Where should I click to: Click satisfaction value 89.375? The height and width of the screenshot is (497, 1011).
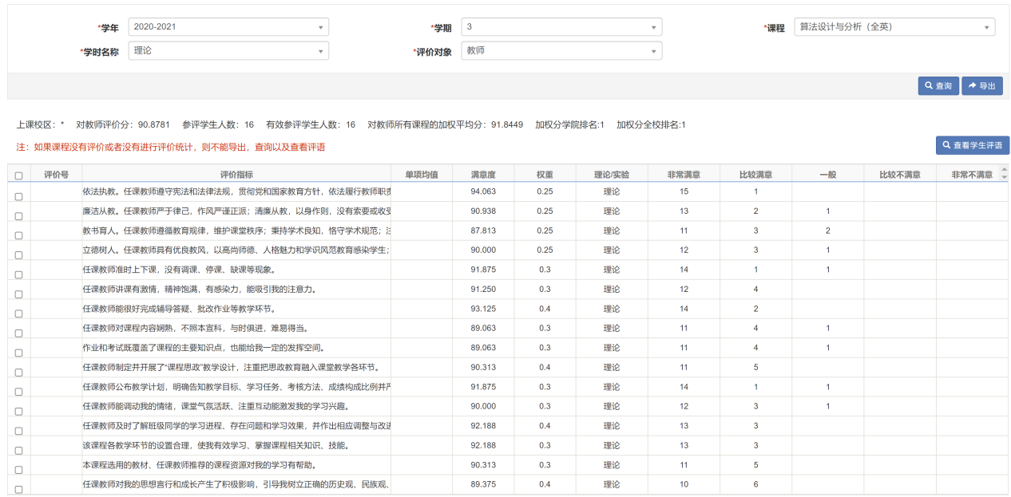pyautogui.click(x=483, y=484)
